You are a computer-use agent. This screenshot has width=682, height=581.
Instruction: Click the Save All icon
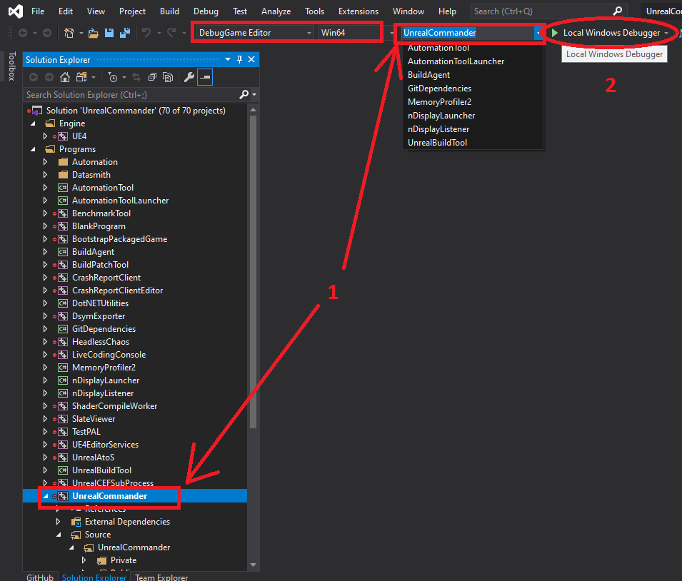[125, 33]
